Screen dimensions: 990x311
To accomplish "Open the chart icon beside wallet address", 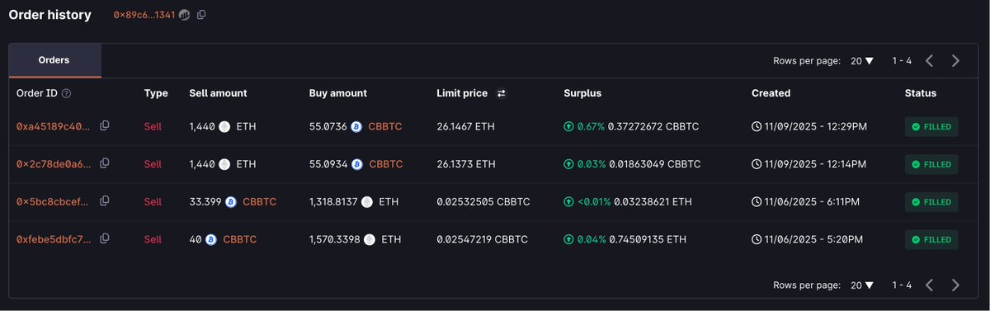I will 184,15.
